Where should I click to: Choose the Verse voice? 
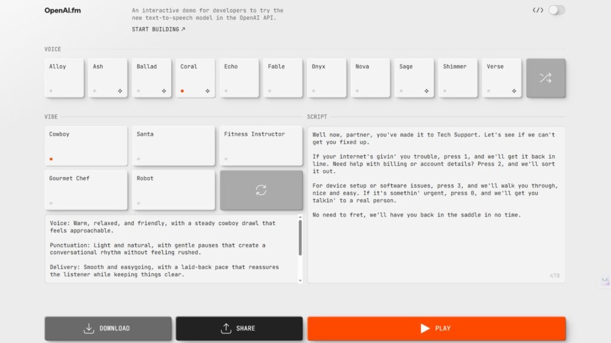(501, 78)
